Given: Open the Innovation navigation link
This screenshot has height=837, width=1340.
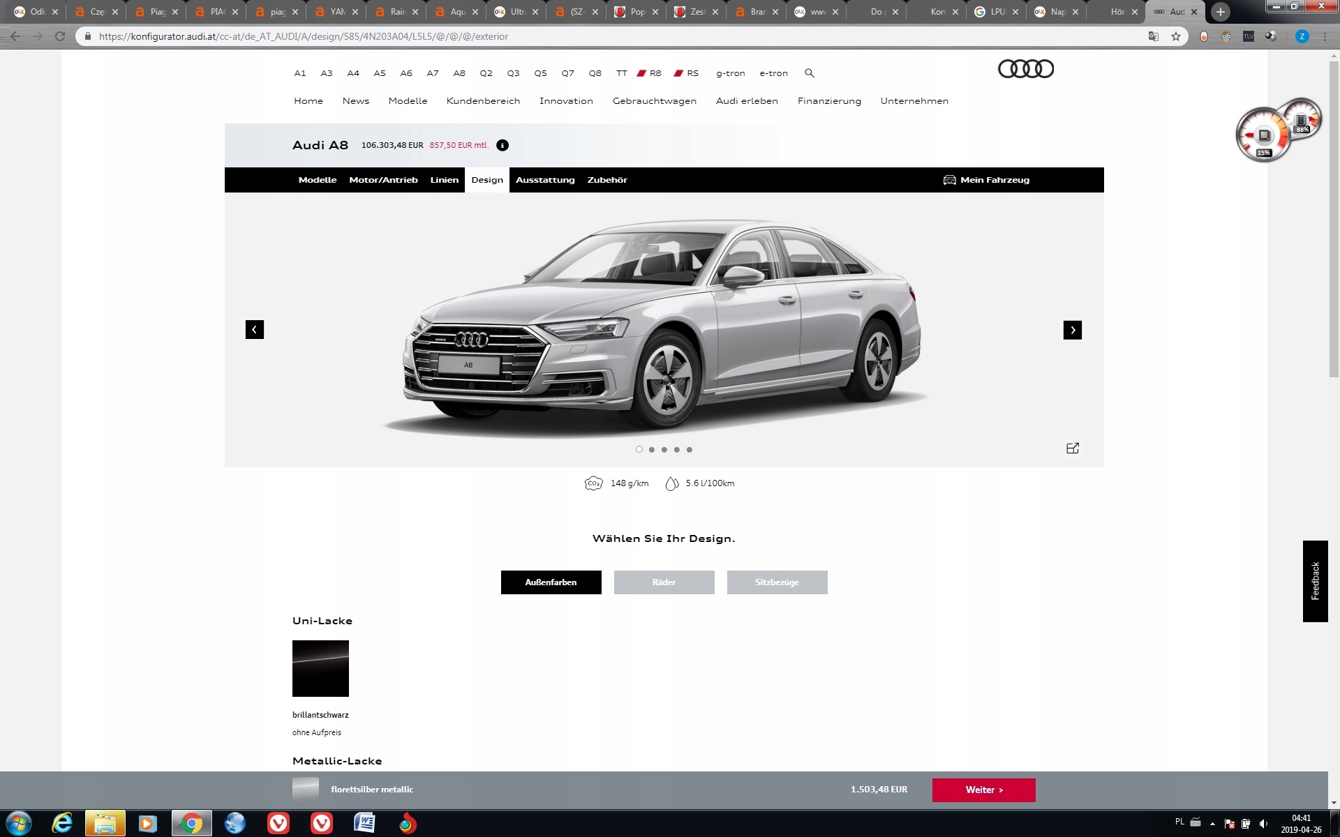Looking at the screenshot, I should (x=566, y=101).
